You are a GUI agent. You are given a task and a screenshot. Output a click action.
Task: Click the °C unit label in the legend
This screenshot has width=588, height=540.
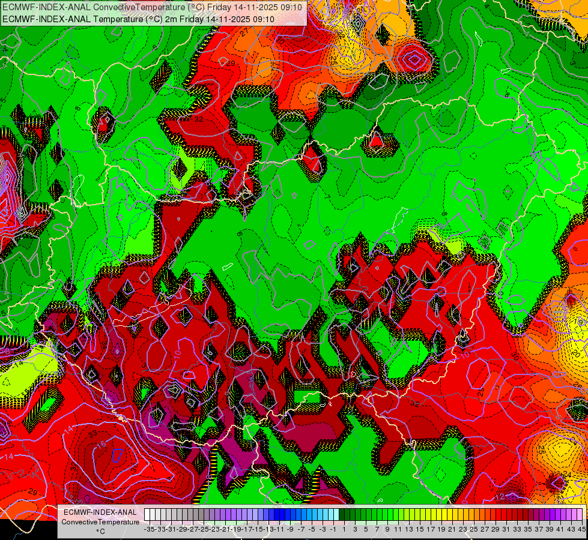pos(100,532)
